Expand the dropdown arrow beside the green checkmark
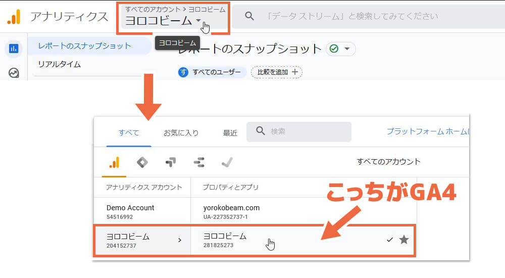Viewport: 505px width, 278px height. (x=347, y=49)
